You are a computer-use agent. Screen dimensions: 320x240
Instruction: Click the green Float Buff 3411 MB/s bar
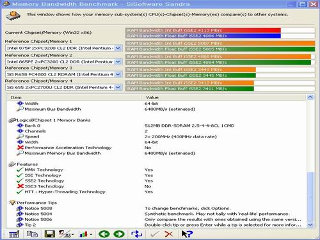click(x=189, y=88)
